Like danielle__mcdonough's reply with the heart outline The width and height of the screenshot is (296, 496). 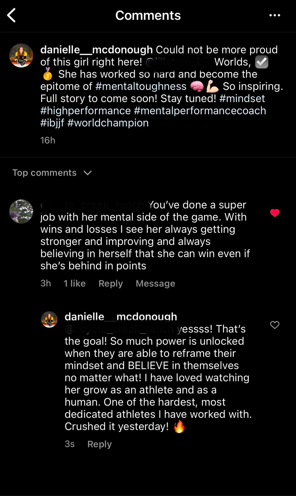coord(275,325)
